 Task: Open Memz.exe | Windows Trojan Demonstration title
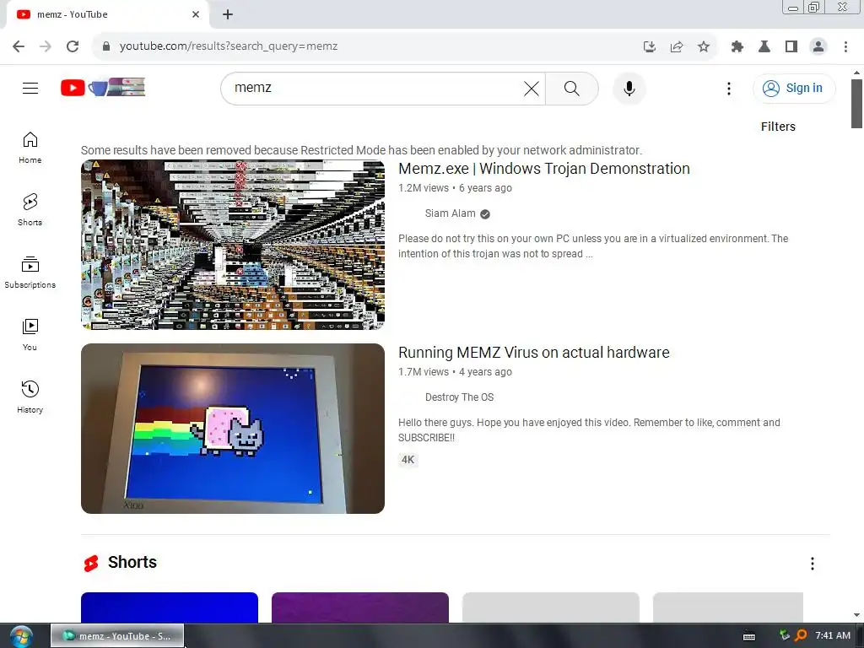click(x=544, y=169)
